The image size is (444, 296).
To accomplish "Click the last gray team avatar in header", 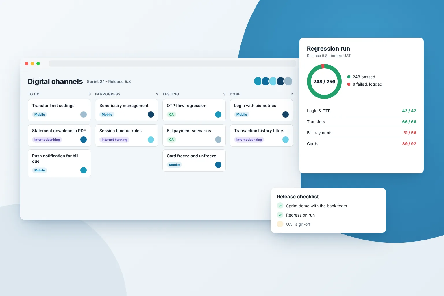I will coord(288,81).
